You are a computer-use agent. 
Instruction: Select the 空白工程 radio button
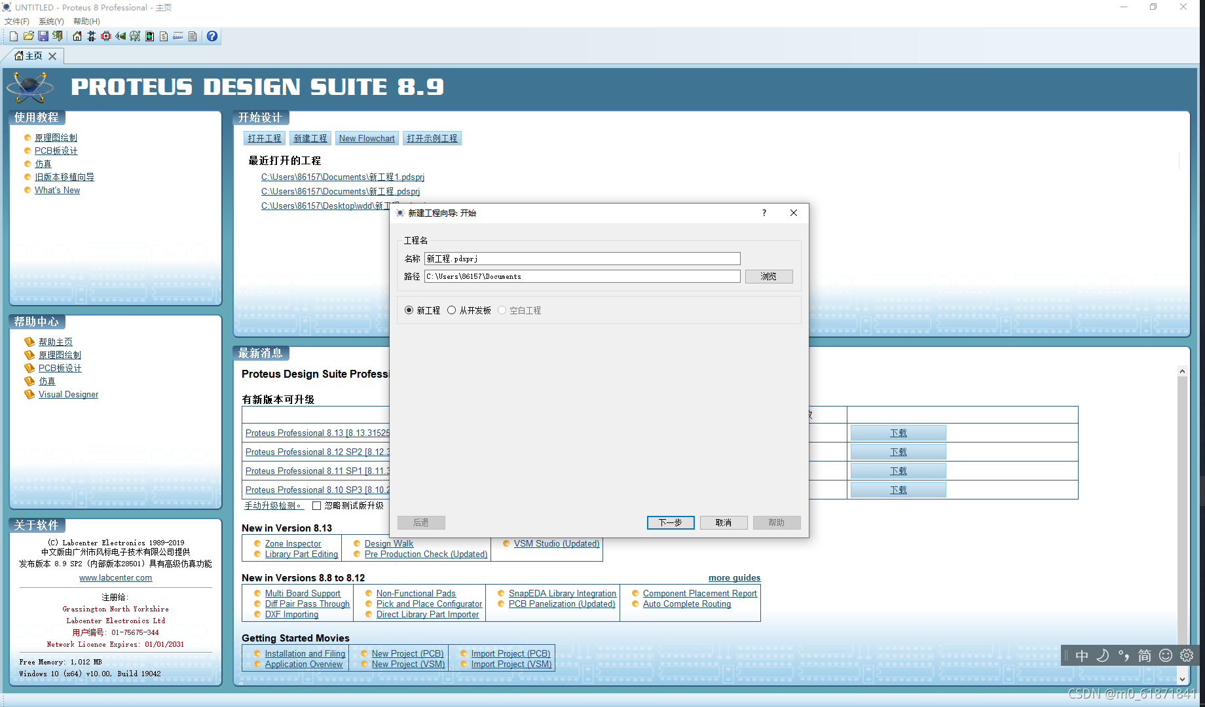pyautogui.click(x=502, y=310)
